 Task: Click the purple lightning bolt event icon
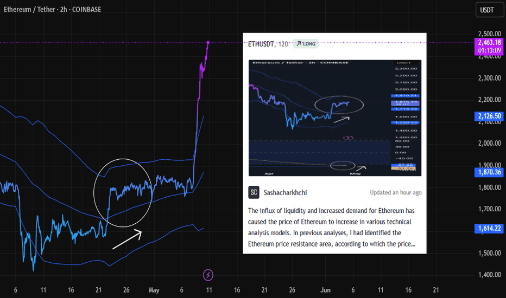tap(208, 275)
